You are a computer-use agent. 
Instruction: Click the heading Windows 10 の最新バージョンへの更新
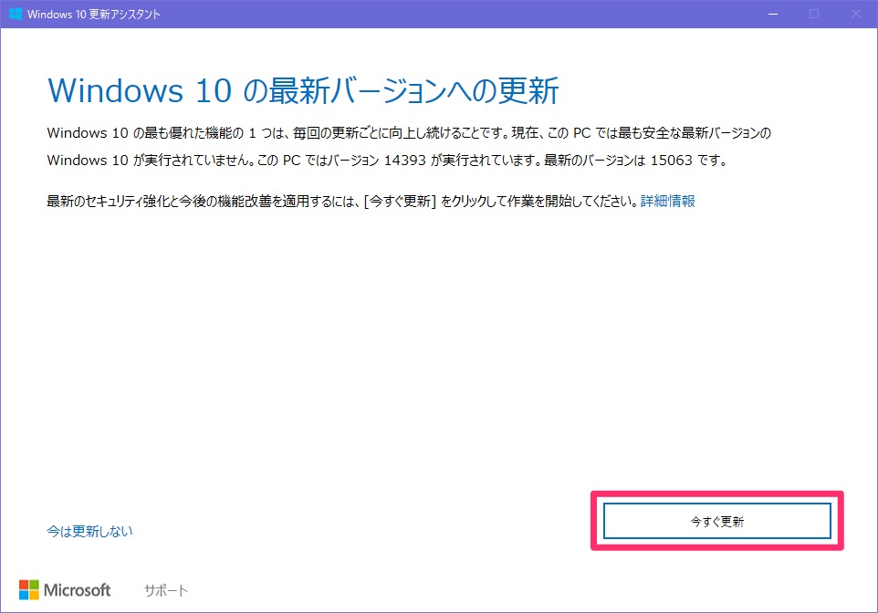(x=303, y=90)
